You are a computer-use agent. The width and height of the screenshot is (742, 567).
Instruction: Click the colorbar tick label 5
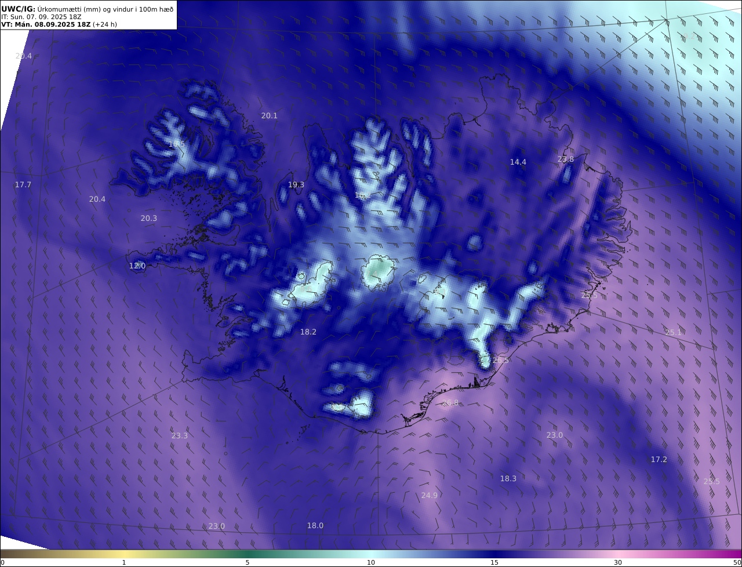point(248,563)
